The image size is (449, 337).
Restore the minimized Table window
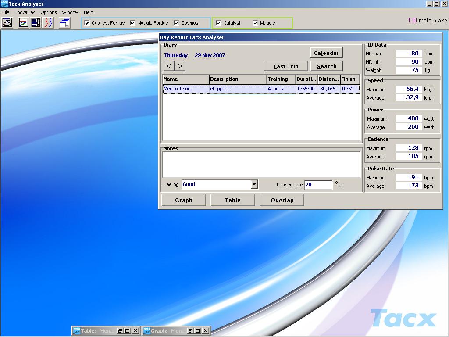point(120,331)
